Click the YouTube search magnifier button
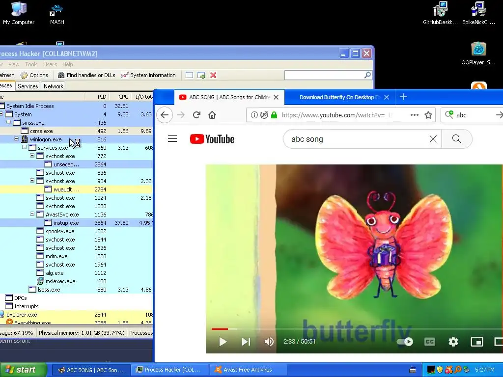Screen dimensions: 503x377 pyautogui.click(x=456, y=139)
